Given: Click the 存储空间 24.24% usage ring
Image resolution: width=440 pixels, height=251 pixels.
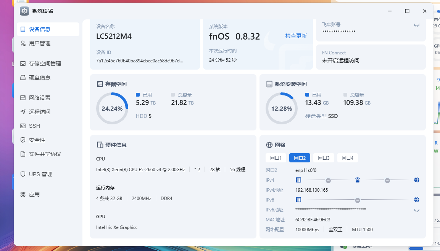Looking at the screenshot, I should 112,108.
